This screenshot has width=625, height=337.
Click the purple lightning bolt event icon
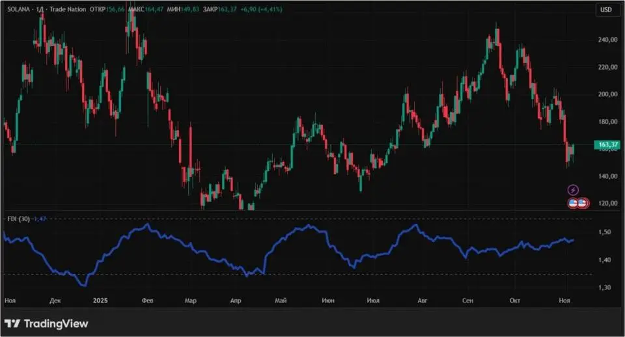pos(572,190)
